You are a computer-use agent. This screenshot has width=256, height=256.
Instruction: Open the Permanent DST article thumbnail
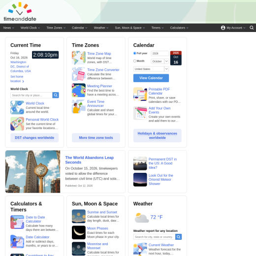coord(140,163)
